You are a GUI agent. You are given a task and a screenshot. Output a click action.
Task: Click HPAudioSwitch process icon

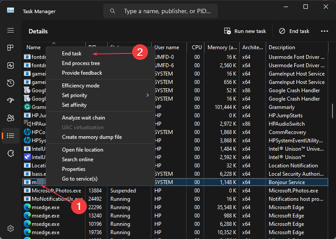[x=27, y=123]
